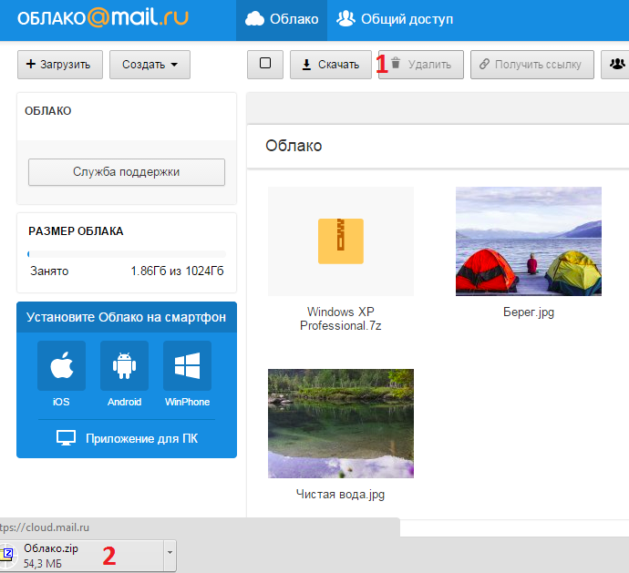Click Получить ссылку button
629x573 pixels.
[x=532, y=65]
